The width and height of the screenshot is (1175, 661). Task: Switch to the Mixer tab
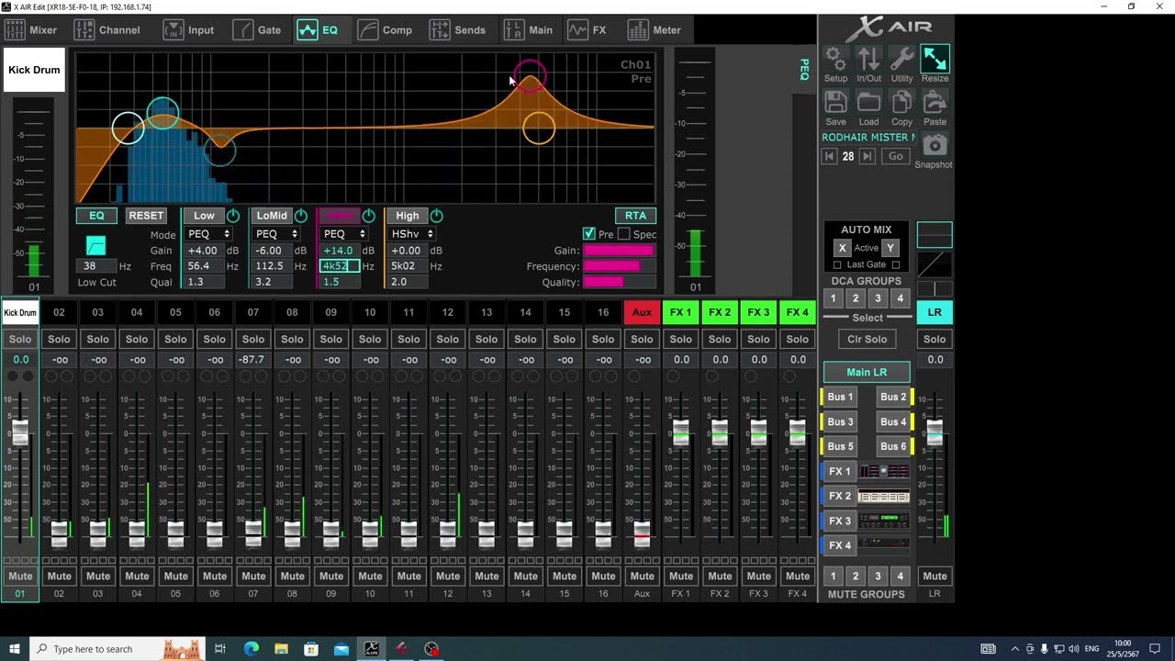pyautogui.click(x=31, y=30)
